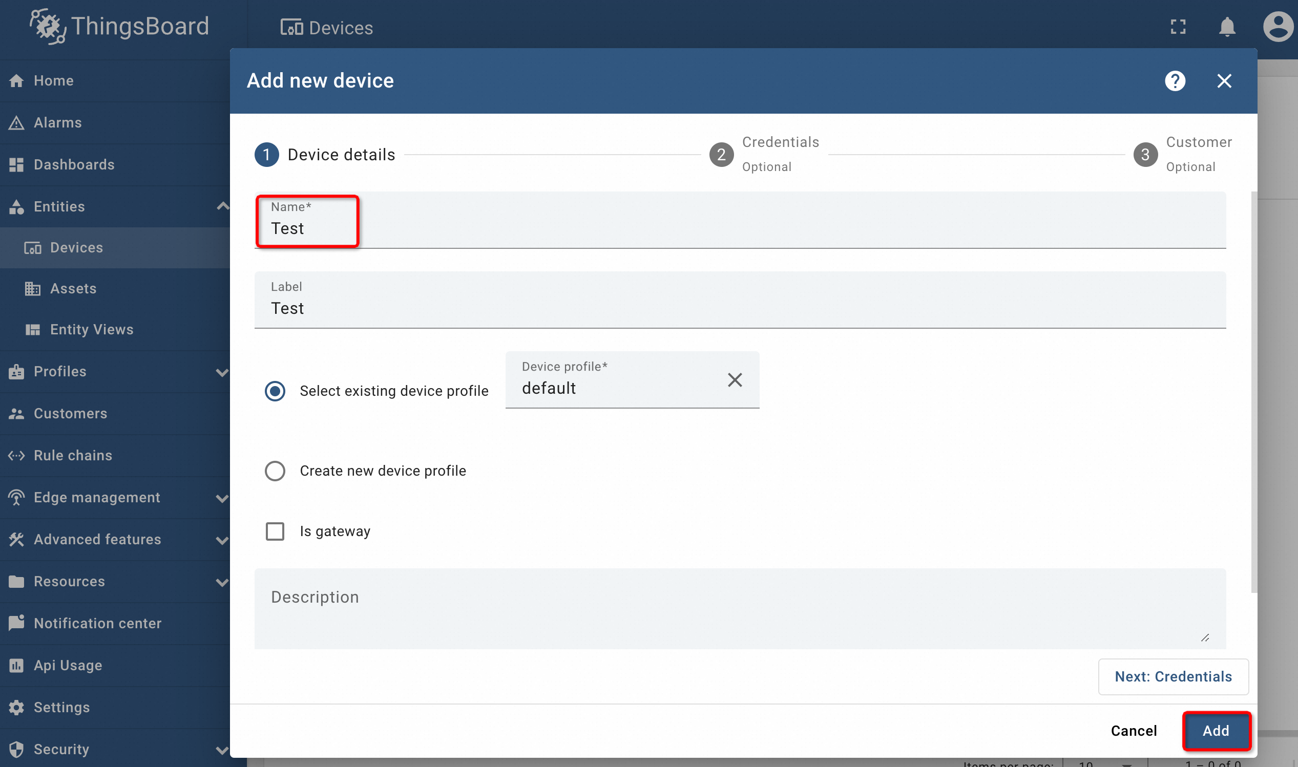The image size is (1298, 767).
Task: Open Customers menu item
Action: click(115, 414)
